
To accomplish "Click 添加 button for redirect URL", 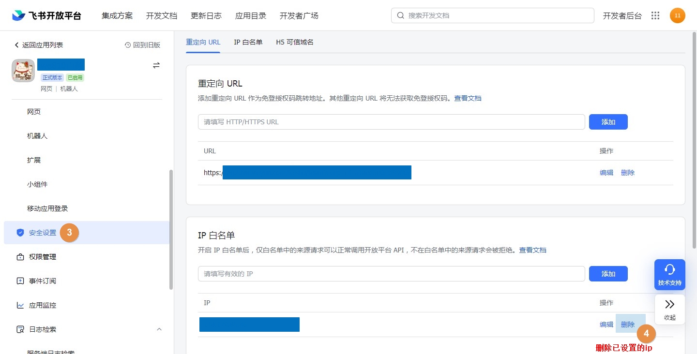I will (x=608, y=122).
